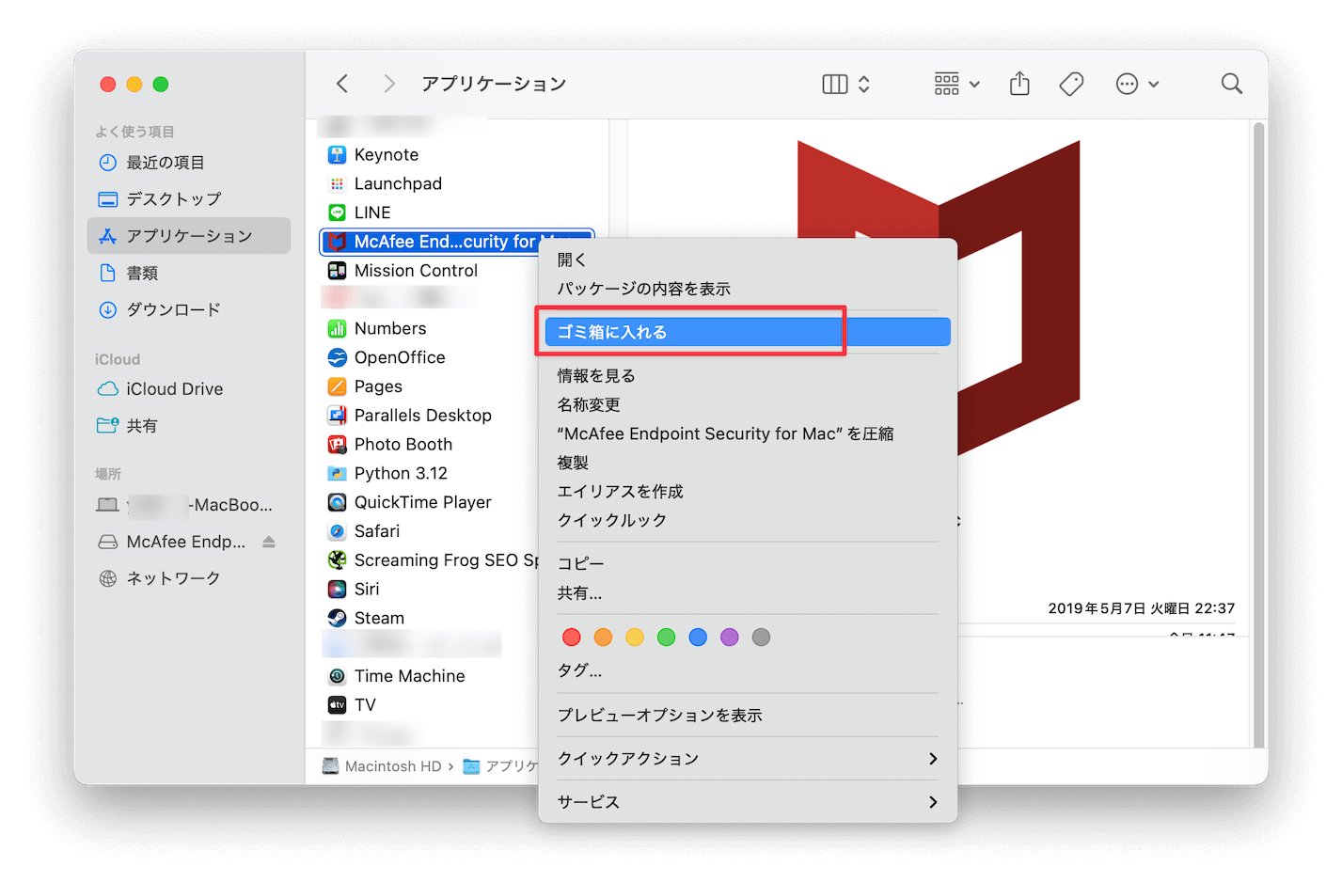Screen dimensions: 1342x882
Task: Choose 名称変更 from context menu
Action: 748,405
